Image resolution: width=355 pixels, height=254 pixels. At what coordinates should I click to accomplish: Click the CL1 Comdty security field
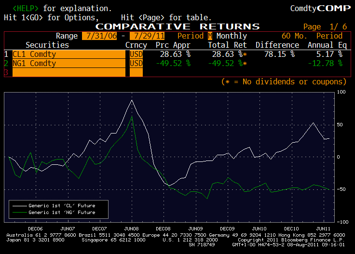click(x=69, y=54)
